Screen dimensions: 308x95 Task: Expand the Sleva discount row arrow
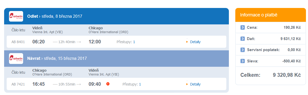242,61
